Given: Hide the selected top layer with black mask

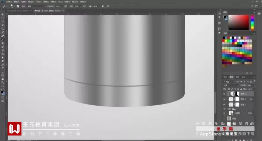Looking at the screenshot, I should pos(224,94).
